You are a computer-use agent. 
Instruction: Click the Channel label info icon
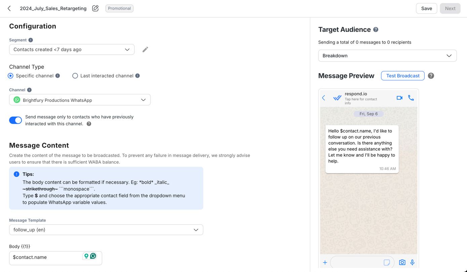29,90
